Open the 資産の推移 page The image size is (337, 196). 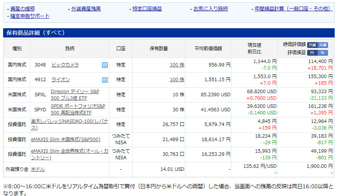coord(23,9)
